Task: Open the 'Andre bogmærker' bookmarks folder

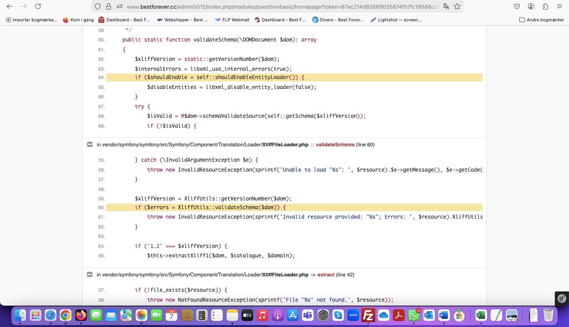Action: 542,20
